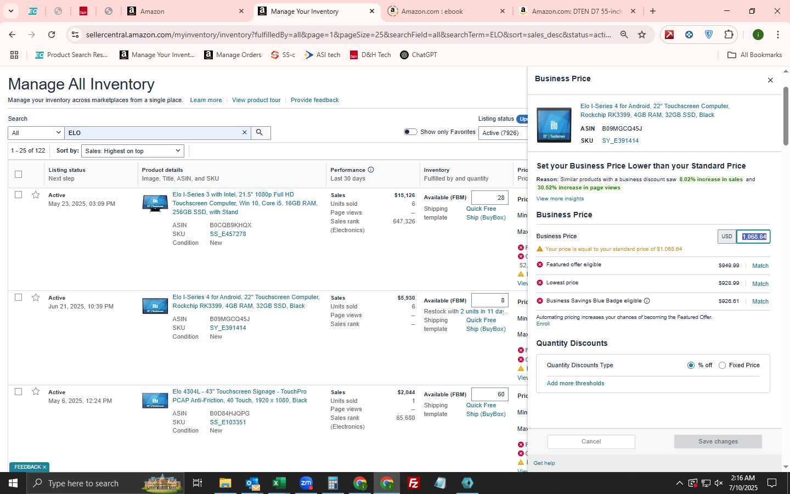Match the Lowest price of $928.99

[760, 284]
